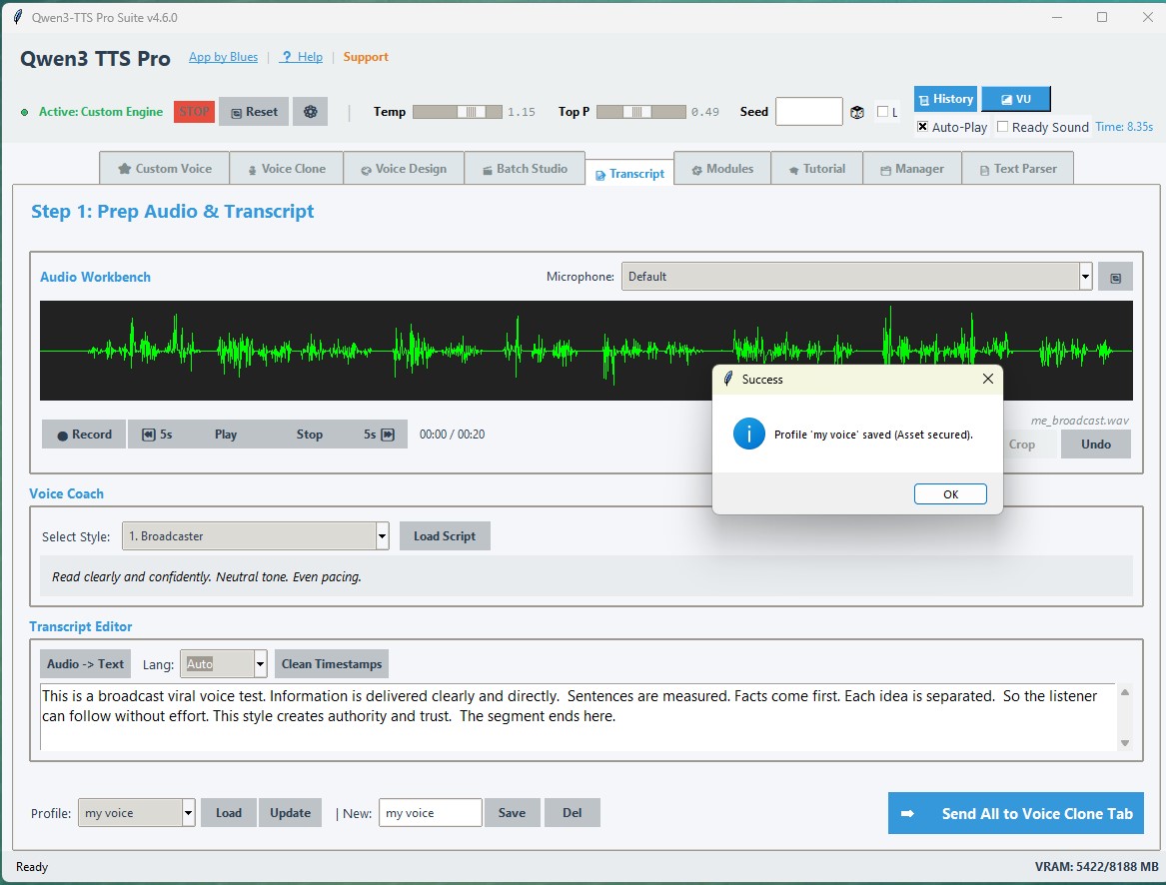
Task: Skip back 5 seconds in audio
Action: [157, 435]
